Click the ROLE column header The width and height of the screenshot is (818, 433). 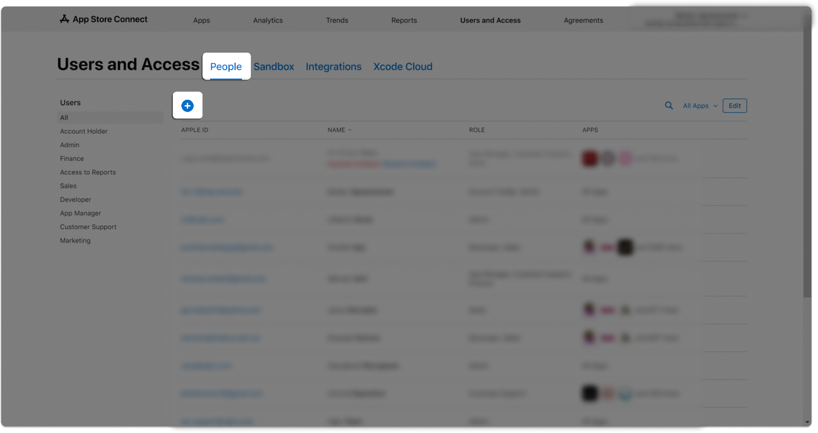(477, 130)
